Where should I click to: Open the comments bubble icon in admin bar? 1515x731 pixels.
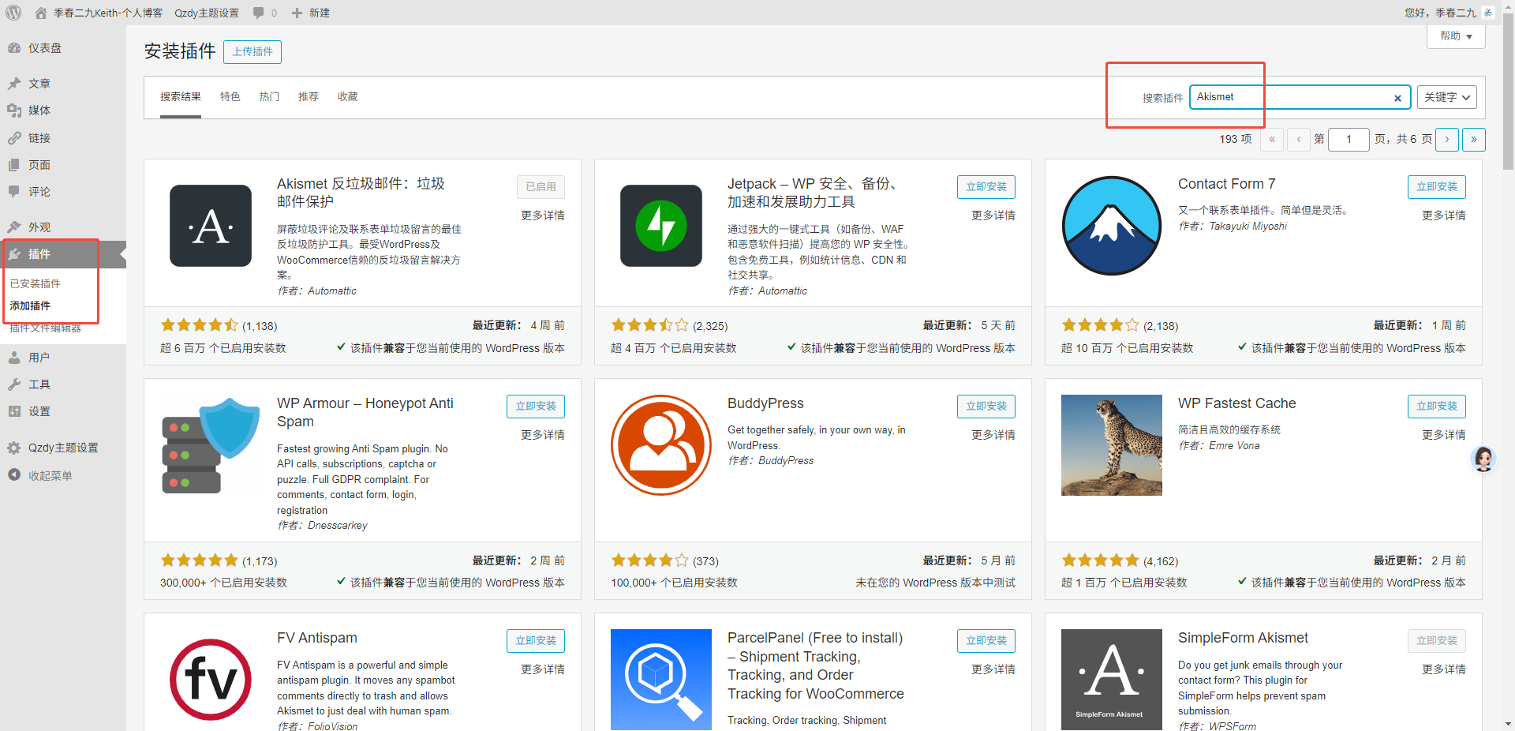(x=259, y=13)
